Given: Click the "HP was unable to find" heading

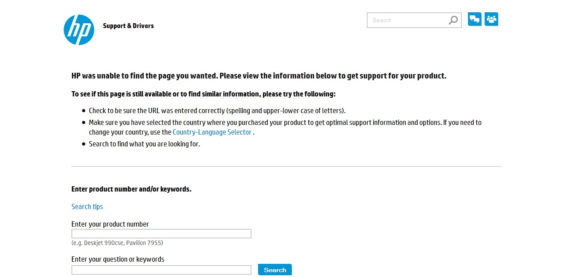Looking at the screenshot, I should tap(259, 76).
